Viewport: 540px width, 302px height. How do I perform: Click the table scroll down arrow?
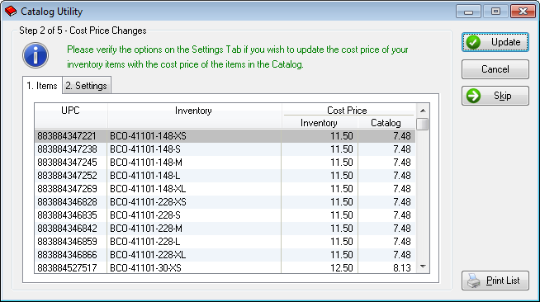[x=423, y=267]
